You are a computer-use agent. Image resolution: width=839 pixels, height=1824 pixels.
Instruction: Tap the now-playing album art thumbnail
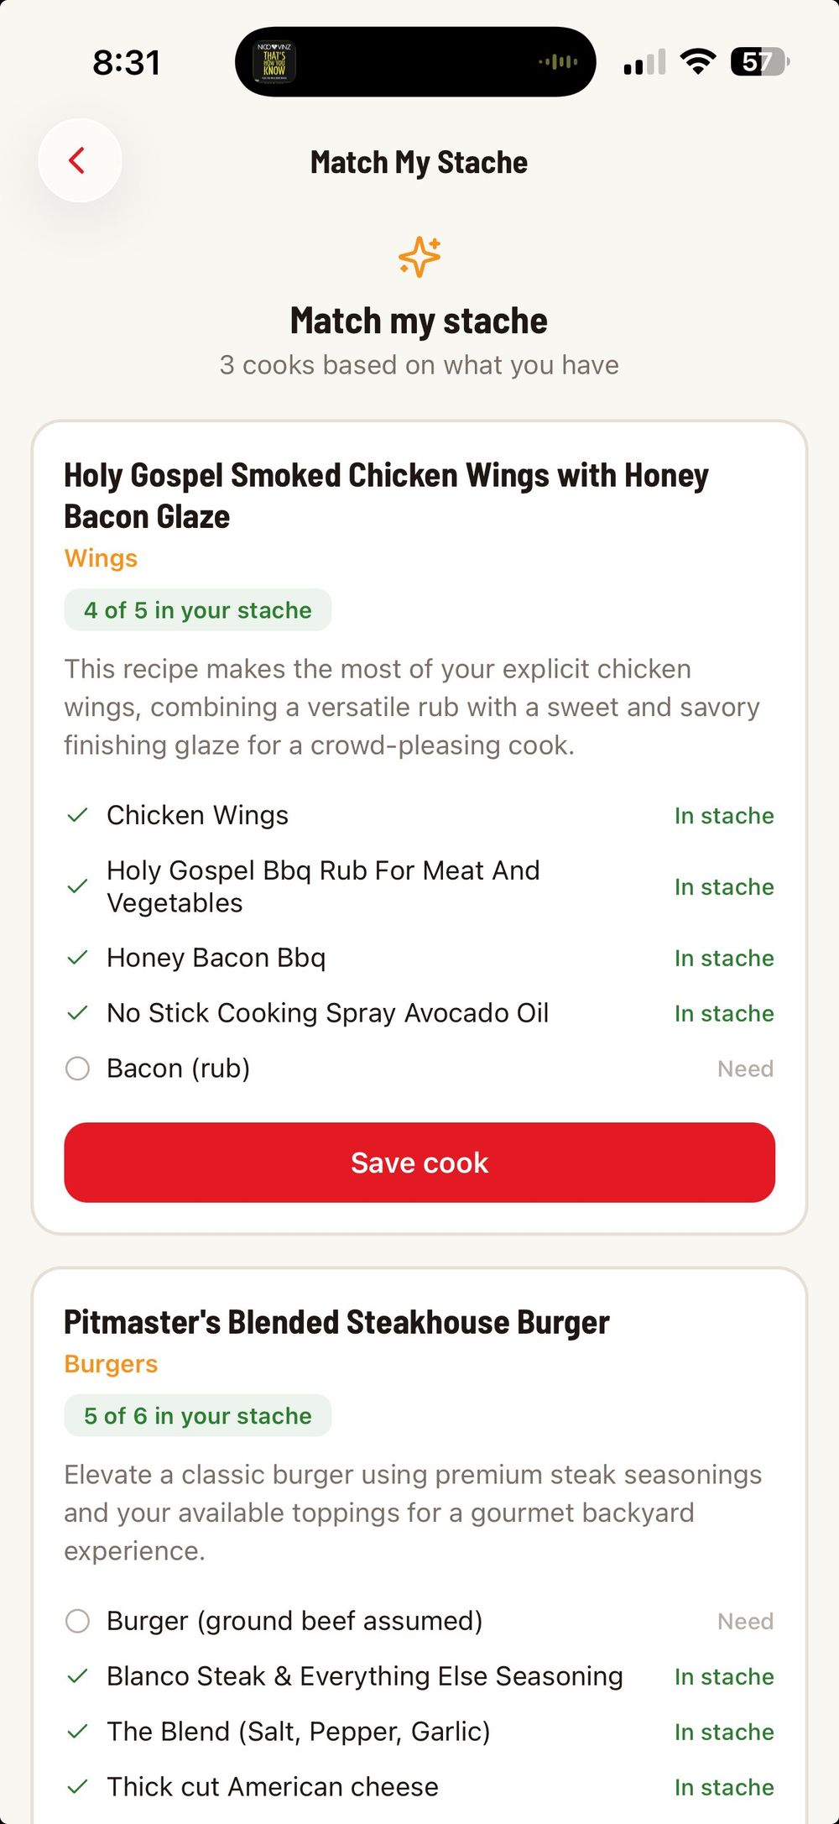[274, 62]
